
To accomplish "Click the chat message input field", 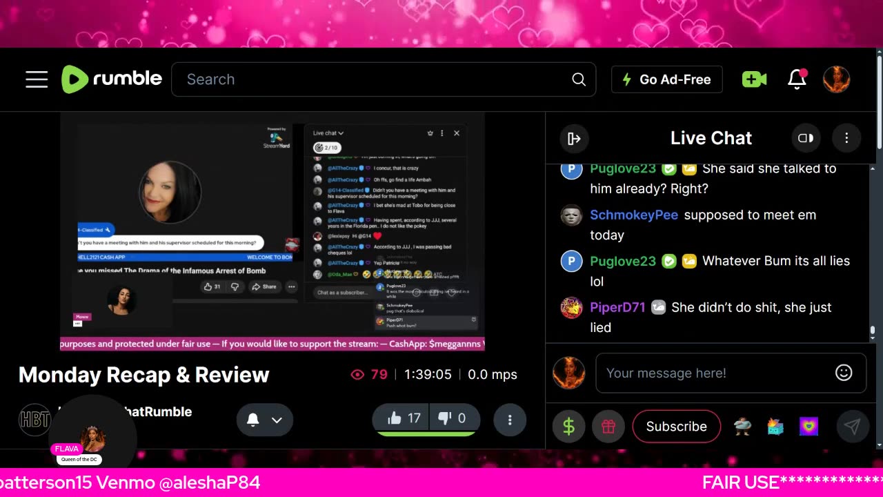I will coord(731,373).
